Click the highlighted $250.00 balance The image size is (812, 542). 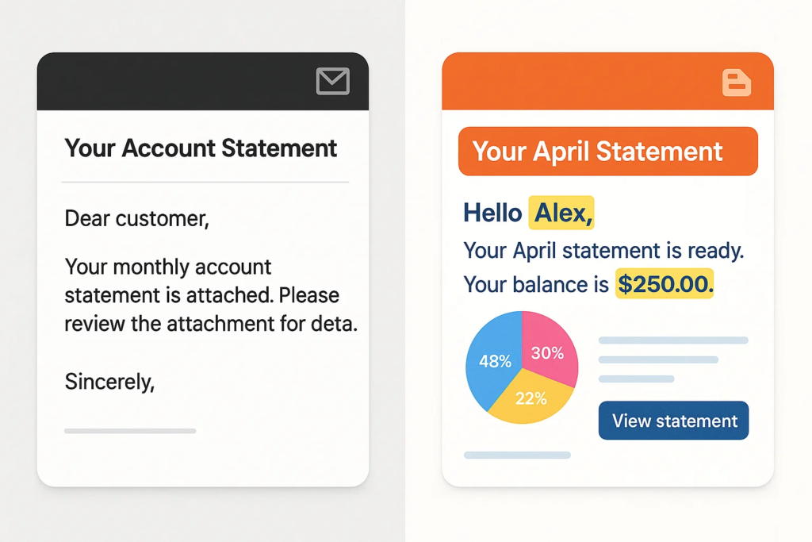click(665, 283)
